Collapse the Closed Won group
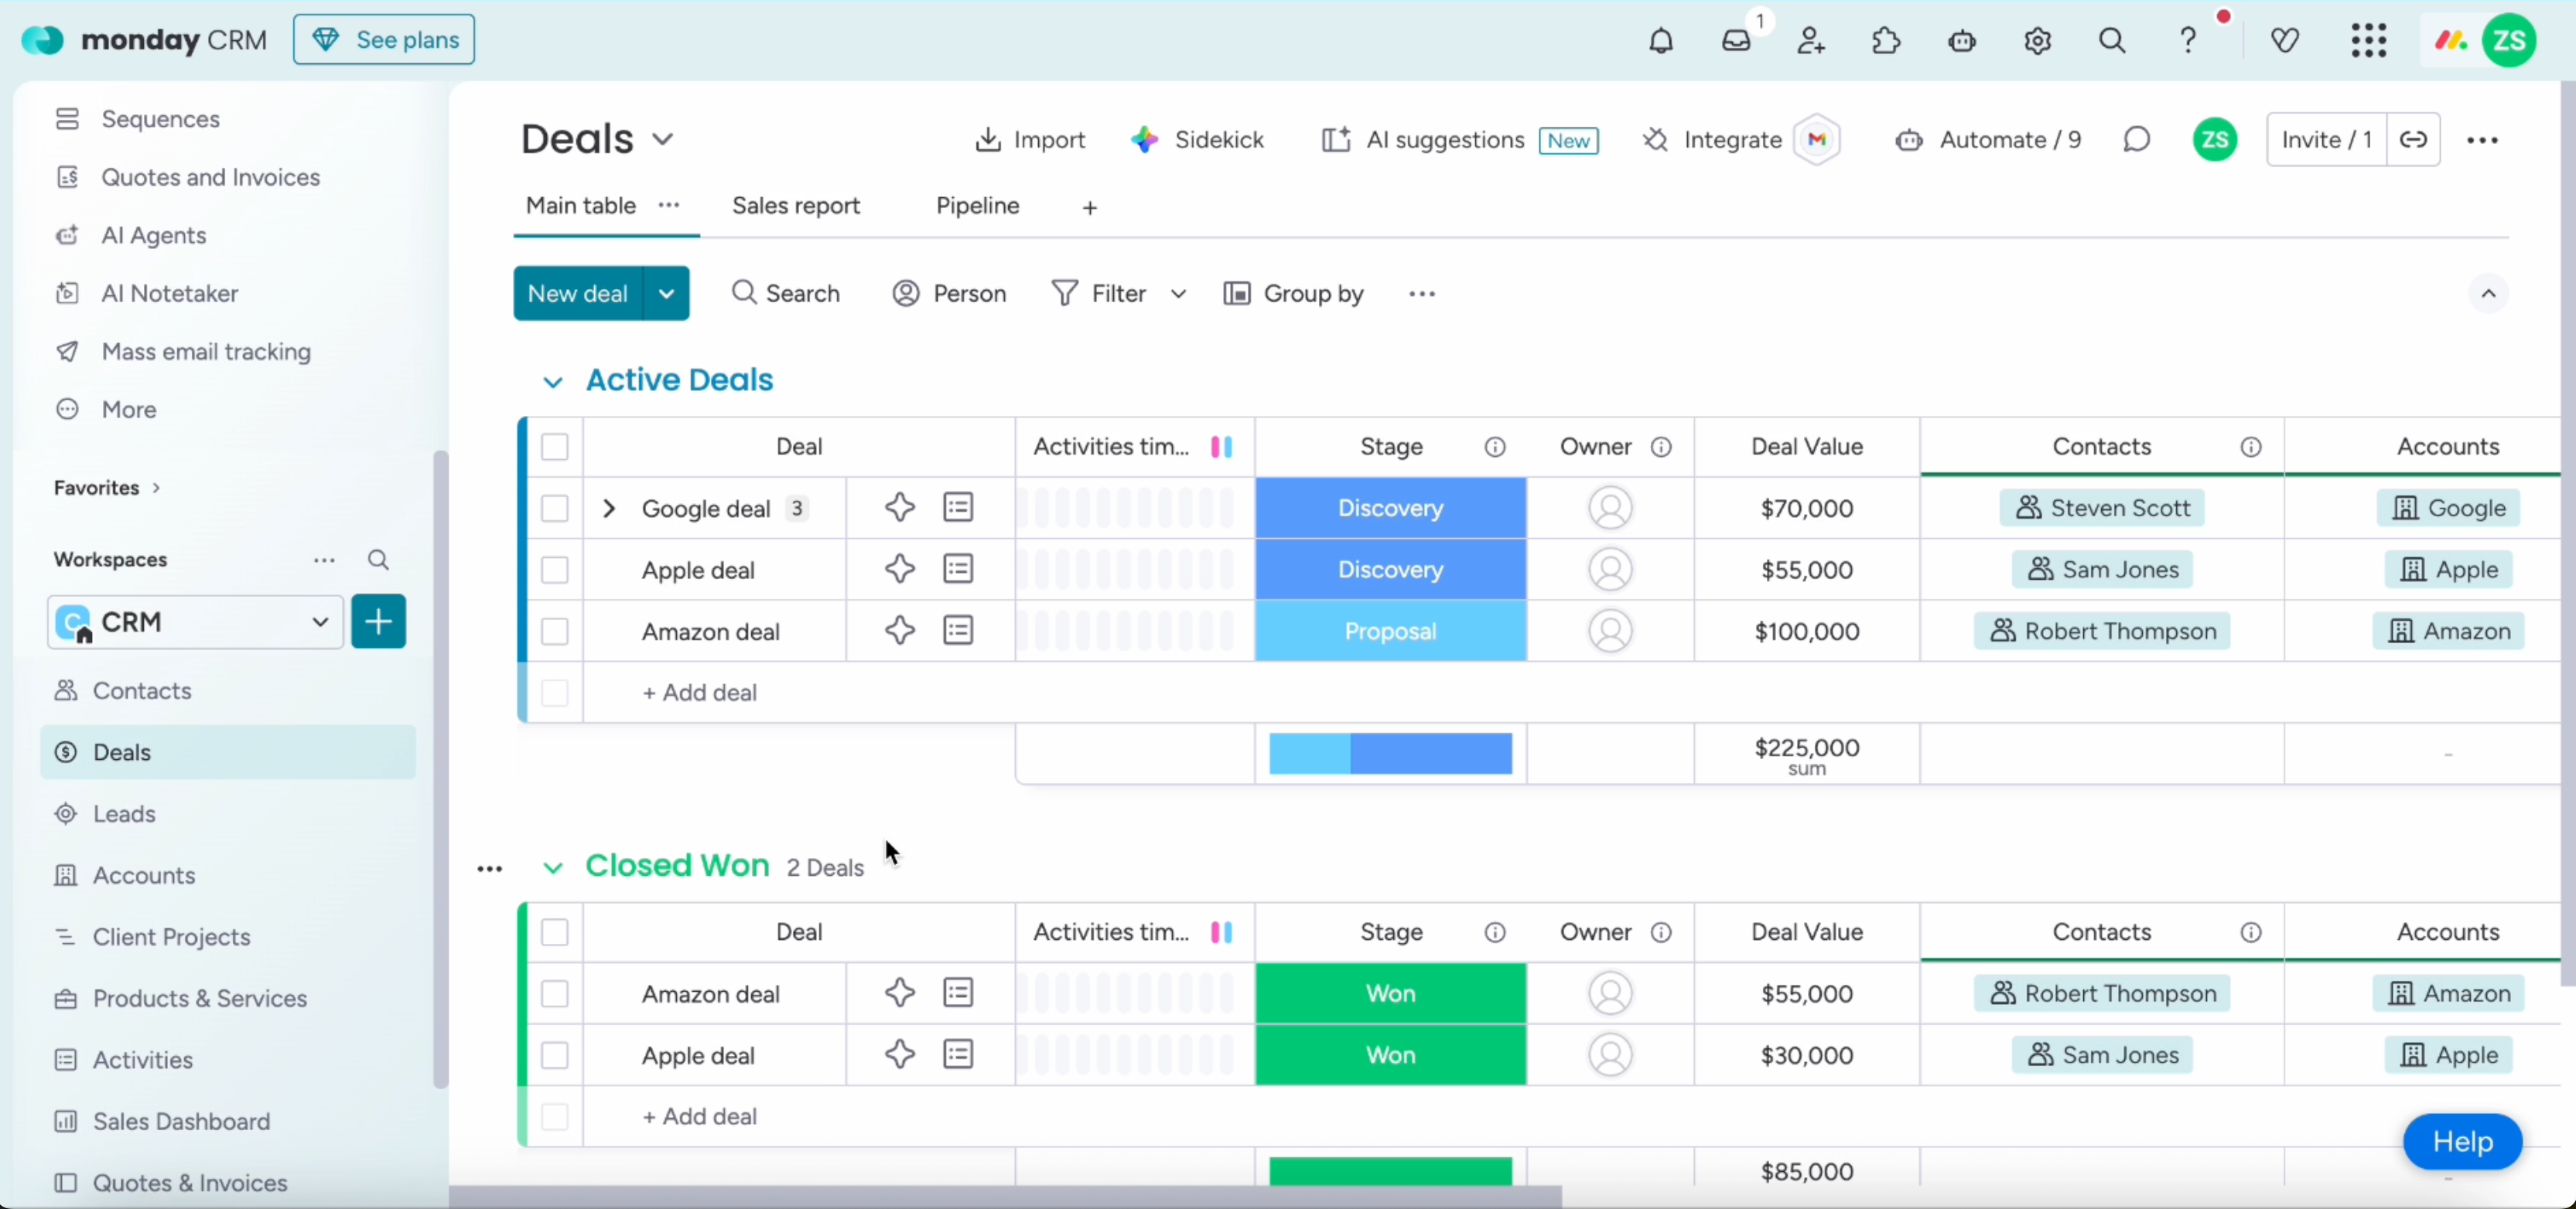Image resolution: width=2576 pixels, height=1209 pixels. click(552, 867)
